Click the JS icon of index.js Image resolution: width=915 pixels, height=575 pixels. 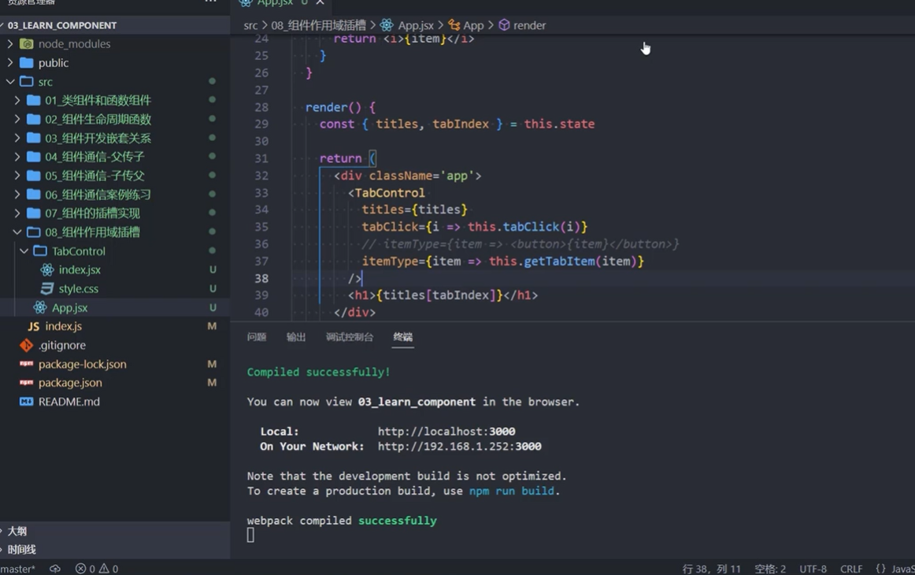pos(33,326)
